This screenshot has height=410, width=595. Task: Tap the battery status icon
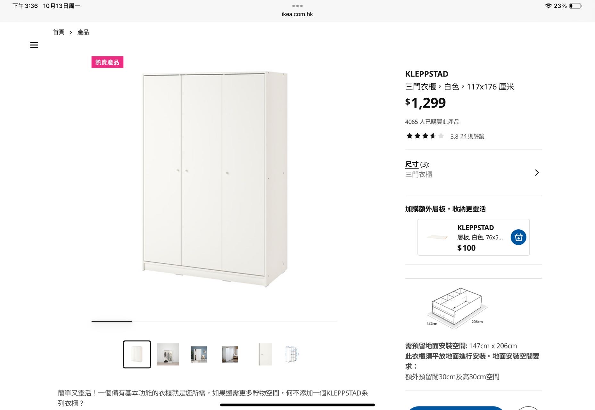click(575, 6)
